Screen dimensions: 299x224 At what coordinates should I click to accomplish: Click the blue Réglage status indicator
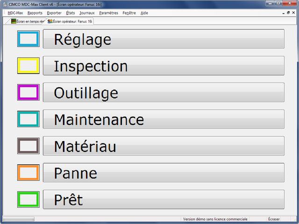(x=28, y=39)
